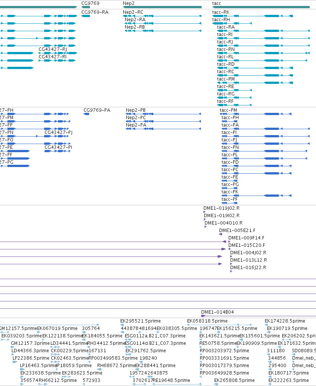Screen dimensions: 316x386
Task: Select the DME1-009F14.F clone label
Action: pos(246,238)
